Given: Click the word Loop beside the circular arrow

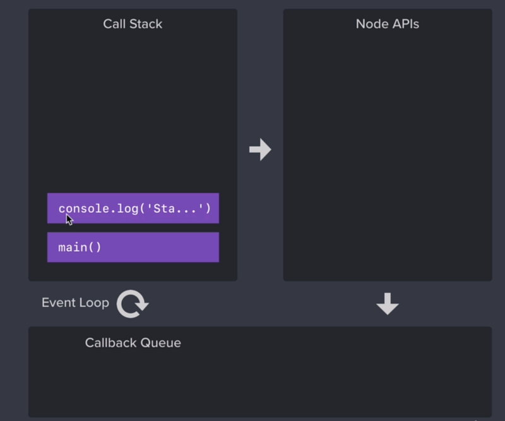Looking at the screenshot, I should (x=94, y=303).
